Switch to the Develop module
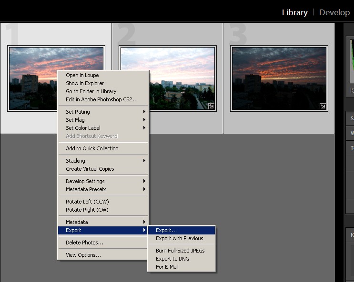This screenshot has width=354, height=282. (334, 12)
